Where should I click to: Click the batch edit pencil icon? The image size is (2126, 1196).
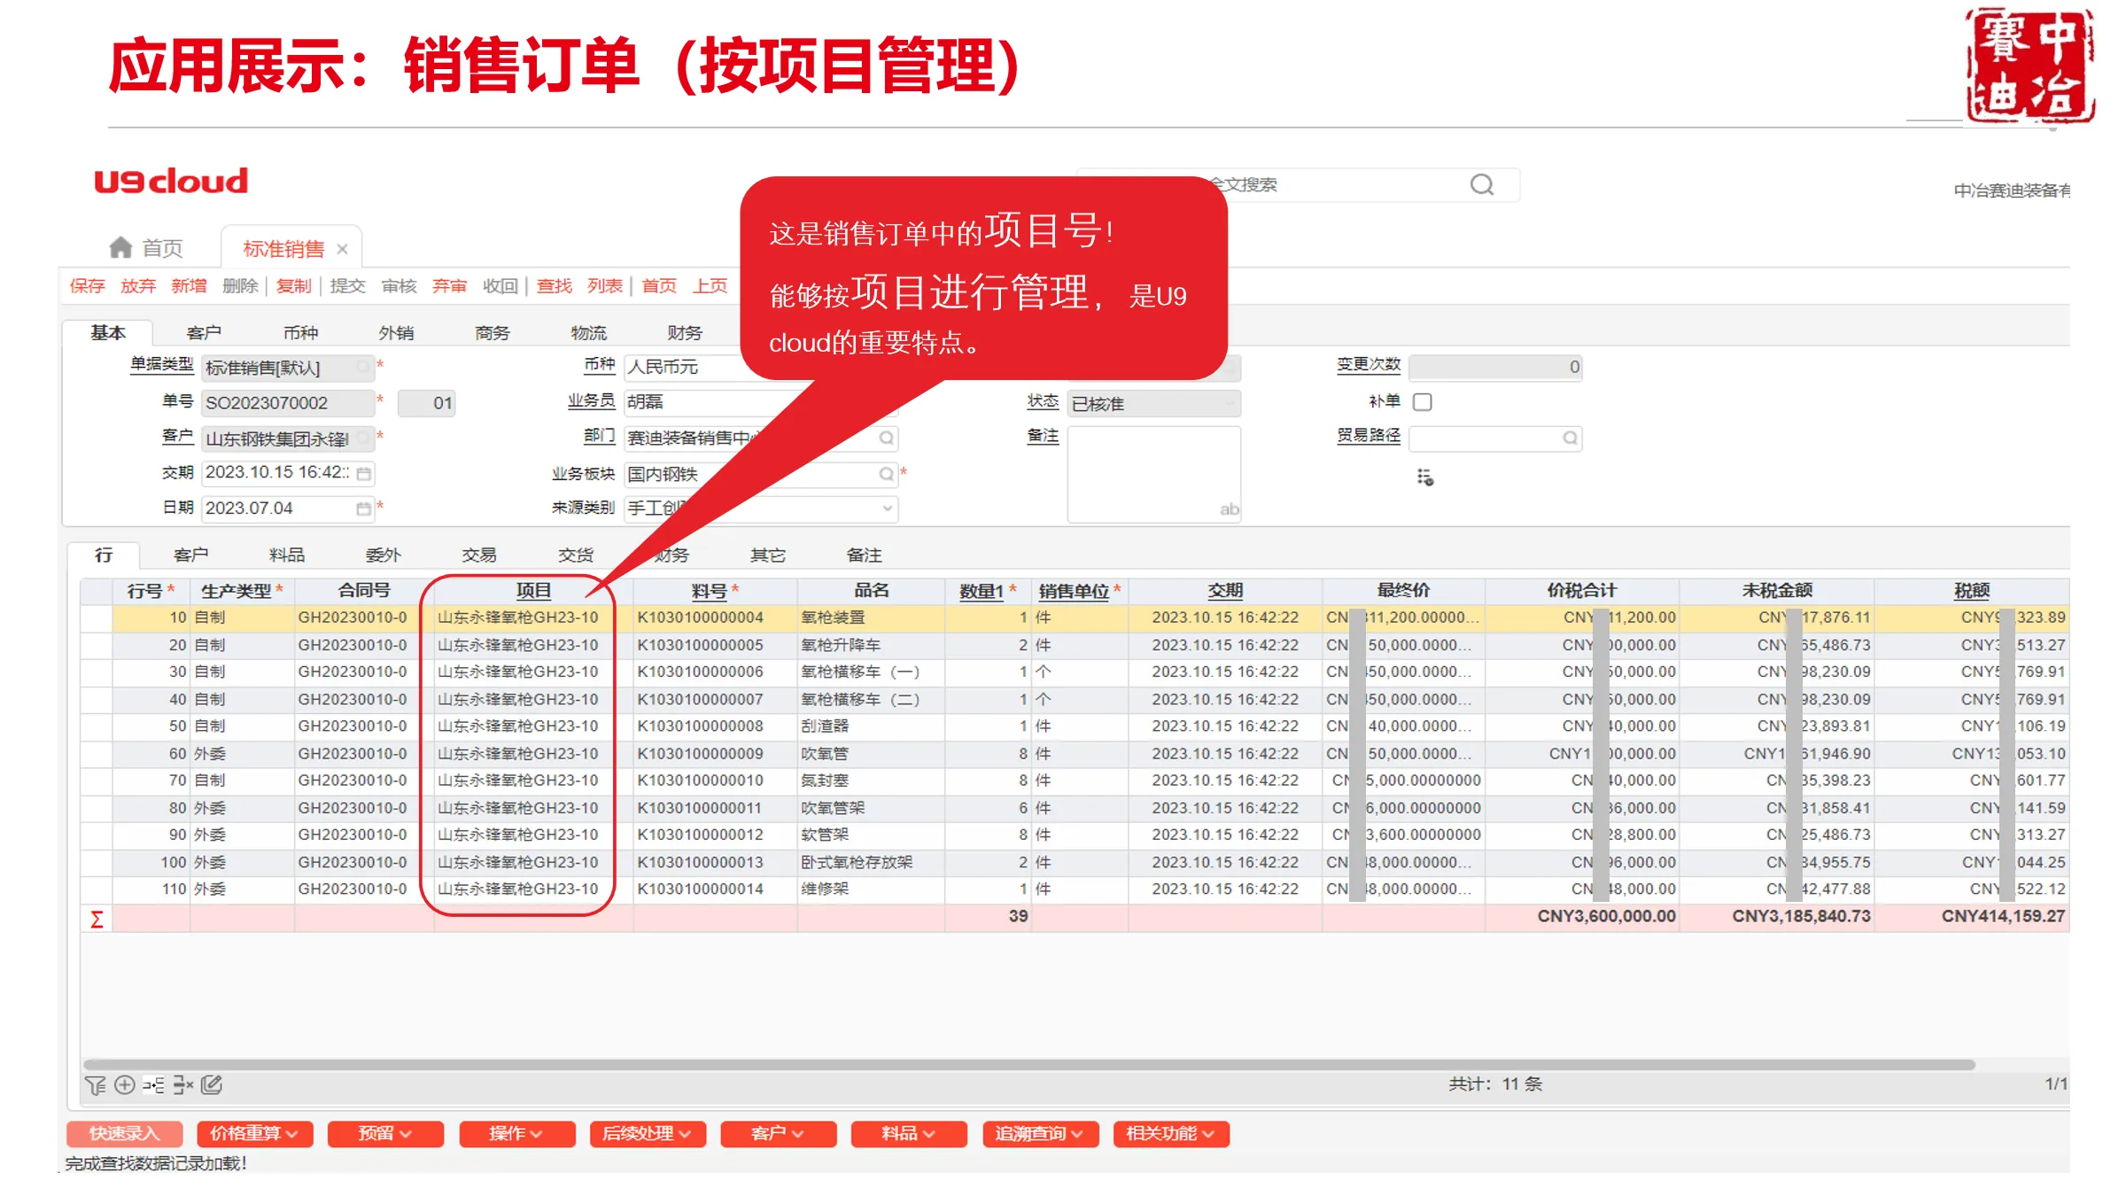[x=212, y=1084]
